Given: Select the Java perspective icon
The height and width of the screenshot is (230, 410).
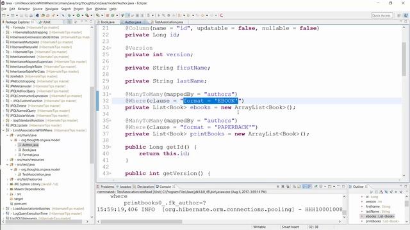Looking at the screenshot, I should click(x=406, y=15).
